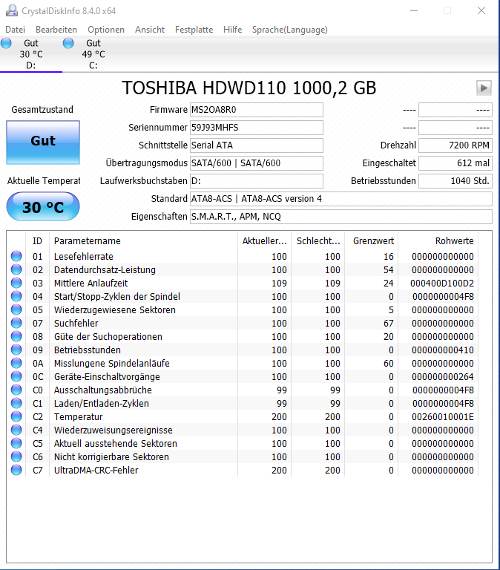Click raw value 000000000410
Image resolution: width=500 pixels, height=570 pixels.
pyautogui.click(x=443, y=350)
